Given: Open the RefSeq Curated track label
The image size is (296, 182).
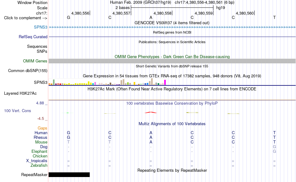Looking at the screenshot, I should click(x=33, y=37).
